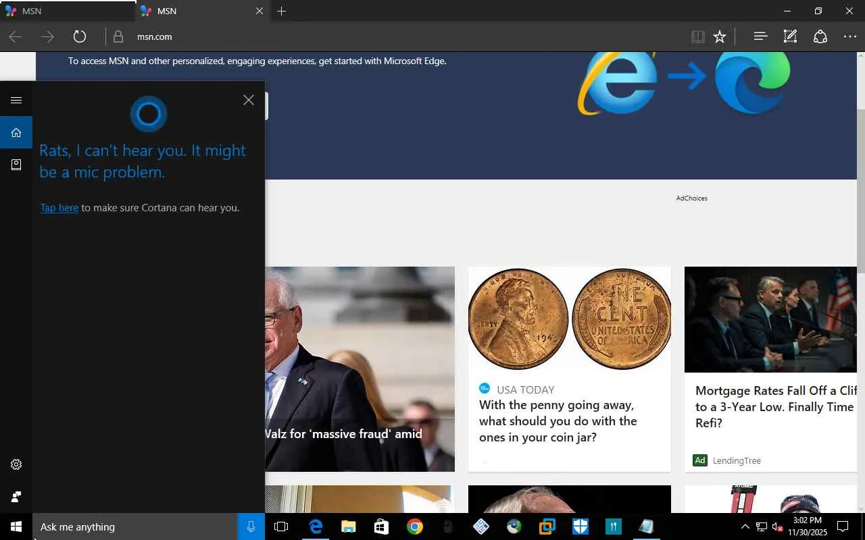Open Cortana settings gear
This screenshot has height=540, width=865.
pyautogui.click(x=16, y=464)
